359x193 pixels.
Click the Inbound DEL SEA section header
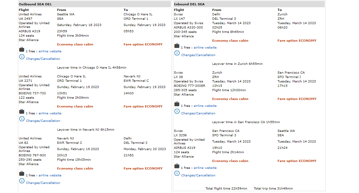[189, 4]
